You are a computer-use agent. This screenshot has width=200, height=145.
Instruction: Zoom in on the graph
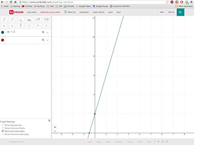click(x=55, y=127)
